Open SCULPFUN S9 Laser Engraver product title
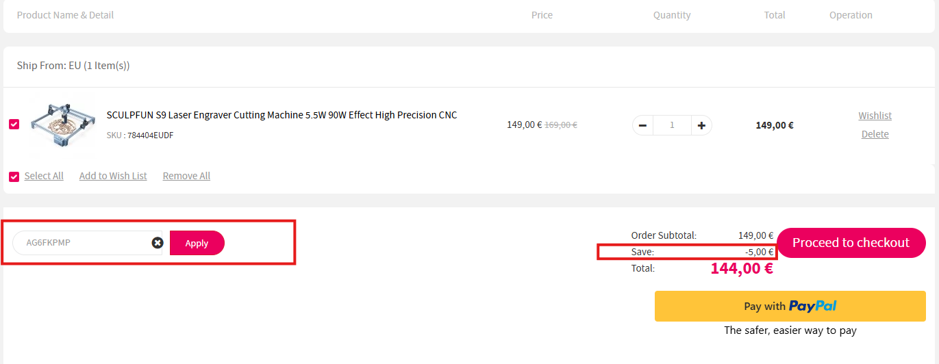 point(281,115)
